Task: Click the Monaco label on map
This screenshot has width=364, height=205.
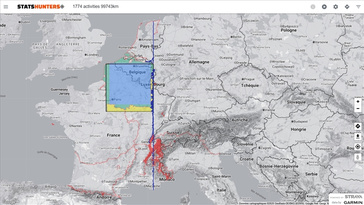Action: [167, 179]
